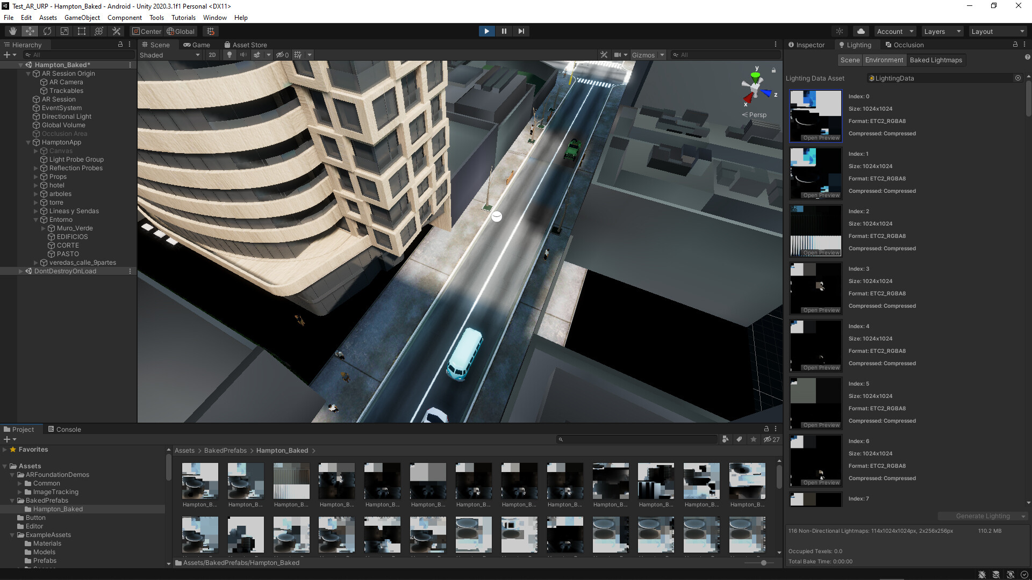Click the Play button

point(486,31)
